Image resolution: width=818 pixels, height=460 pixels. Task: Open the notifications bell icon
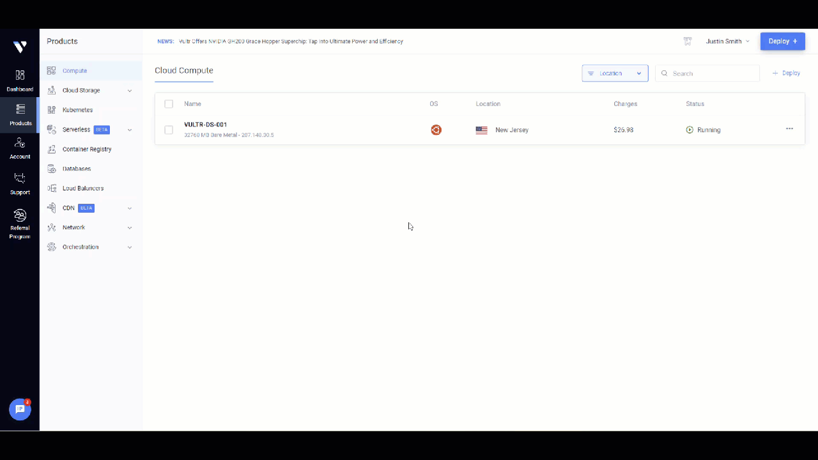point(688,41)
